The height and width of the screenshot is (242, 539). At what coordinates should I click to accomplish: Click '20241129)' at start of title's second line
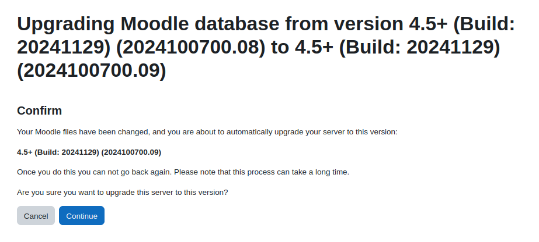pos(64,47)
